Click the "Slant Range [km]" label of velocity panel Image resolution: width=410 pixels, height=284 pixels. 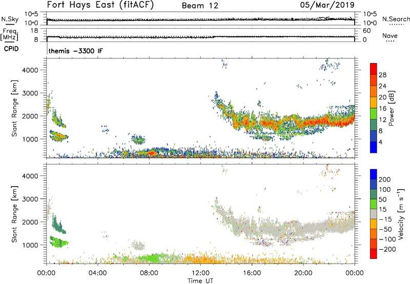[14, 214]
